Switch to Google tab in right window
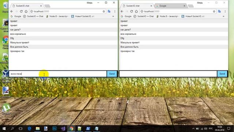This screenshot has height=132, width=234. click(170, 6)
